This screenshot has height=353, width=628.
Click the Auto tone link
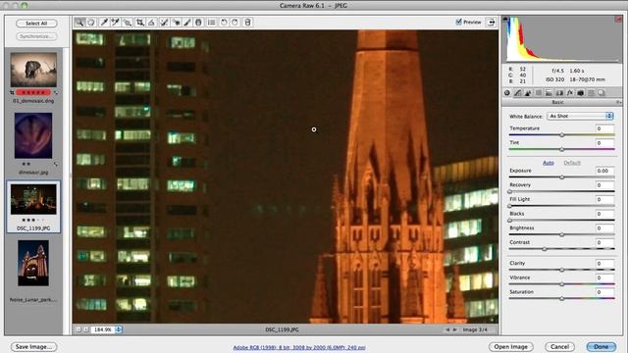pos(549,163)
